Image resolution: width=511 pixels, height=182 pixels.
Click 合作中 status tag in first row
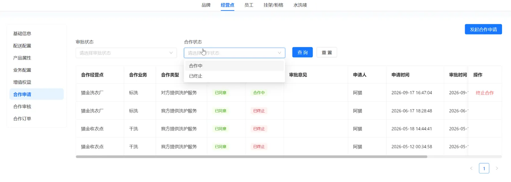tap(259, 93)
